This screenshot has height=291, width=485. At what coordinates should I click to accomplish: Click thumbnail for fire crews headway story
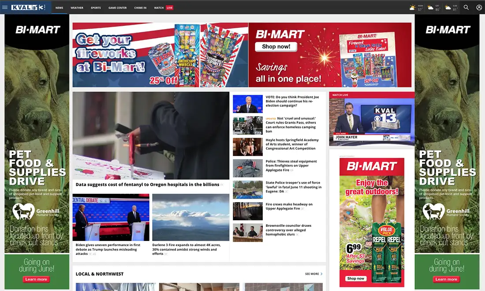point(248,211)
